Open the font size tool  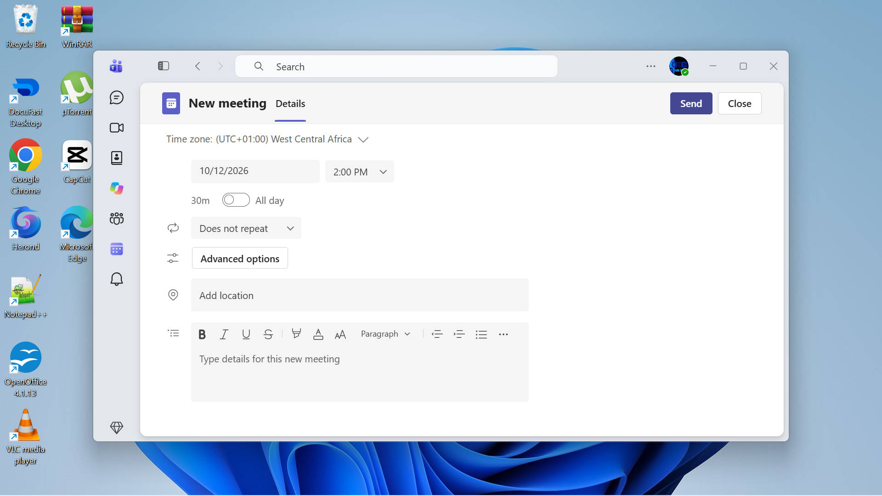[x=340, y=334]
